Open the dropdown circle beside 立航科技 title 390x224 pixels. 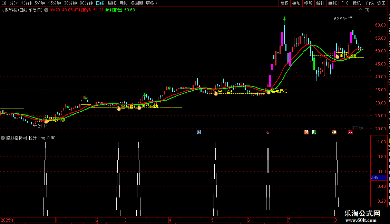pos(46,10)
